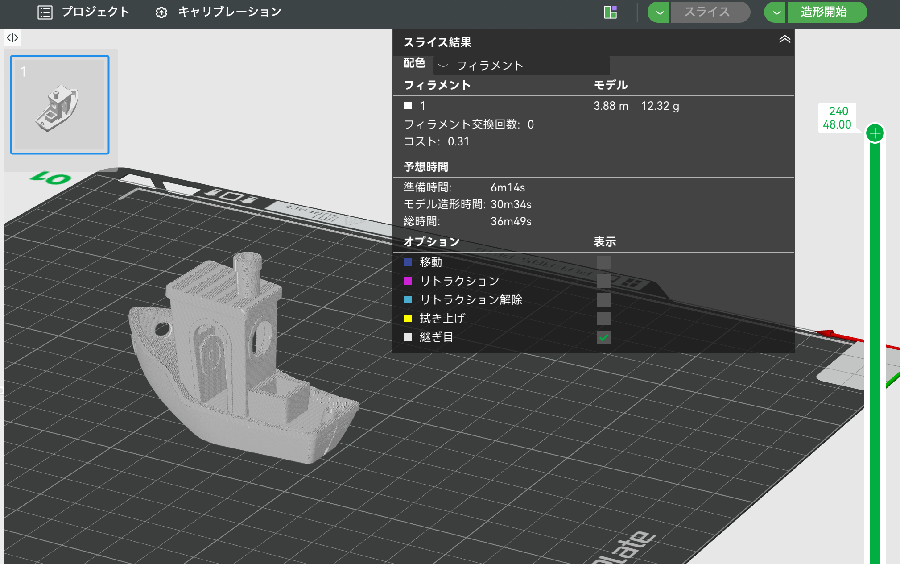Click the 造形開始 print button
Screen dimensions: 900x564
pyautogui.click(x=826, y=12)
